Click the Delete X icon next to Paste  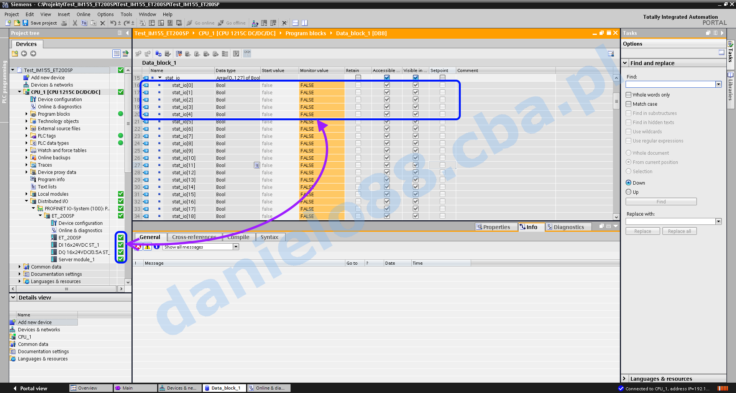[102, 23]
